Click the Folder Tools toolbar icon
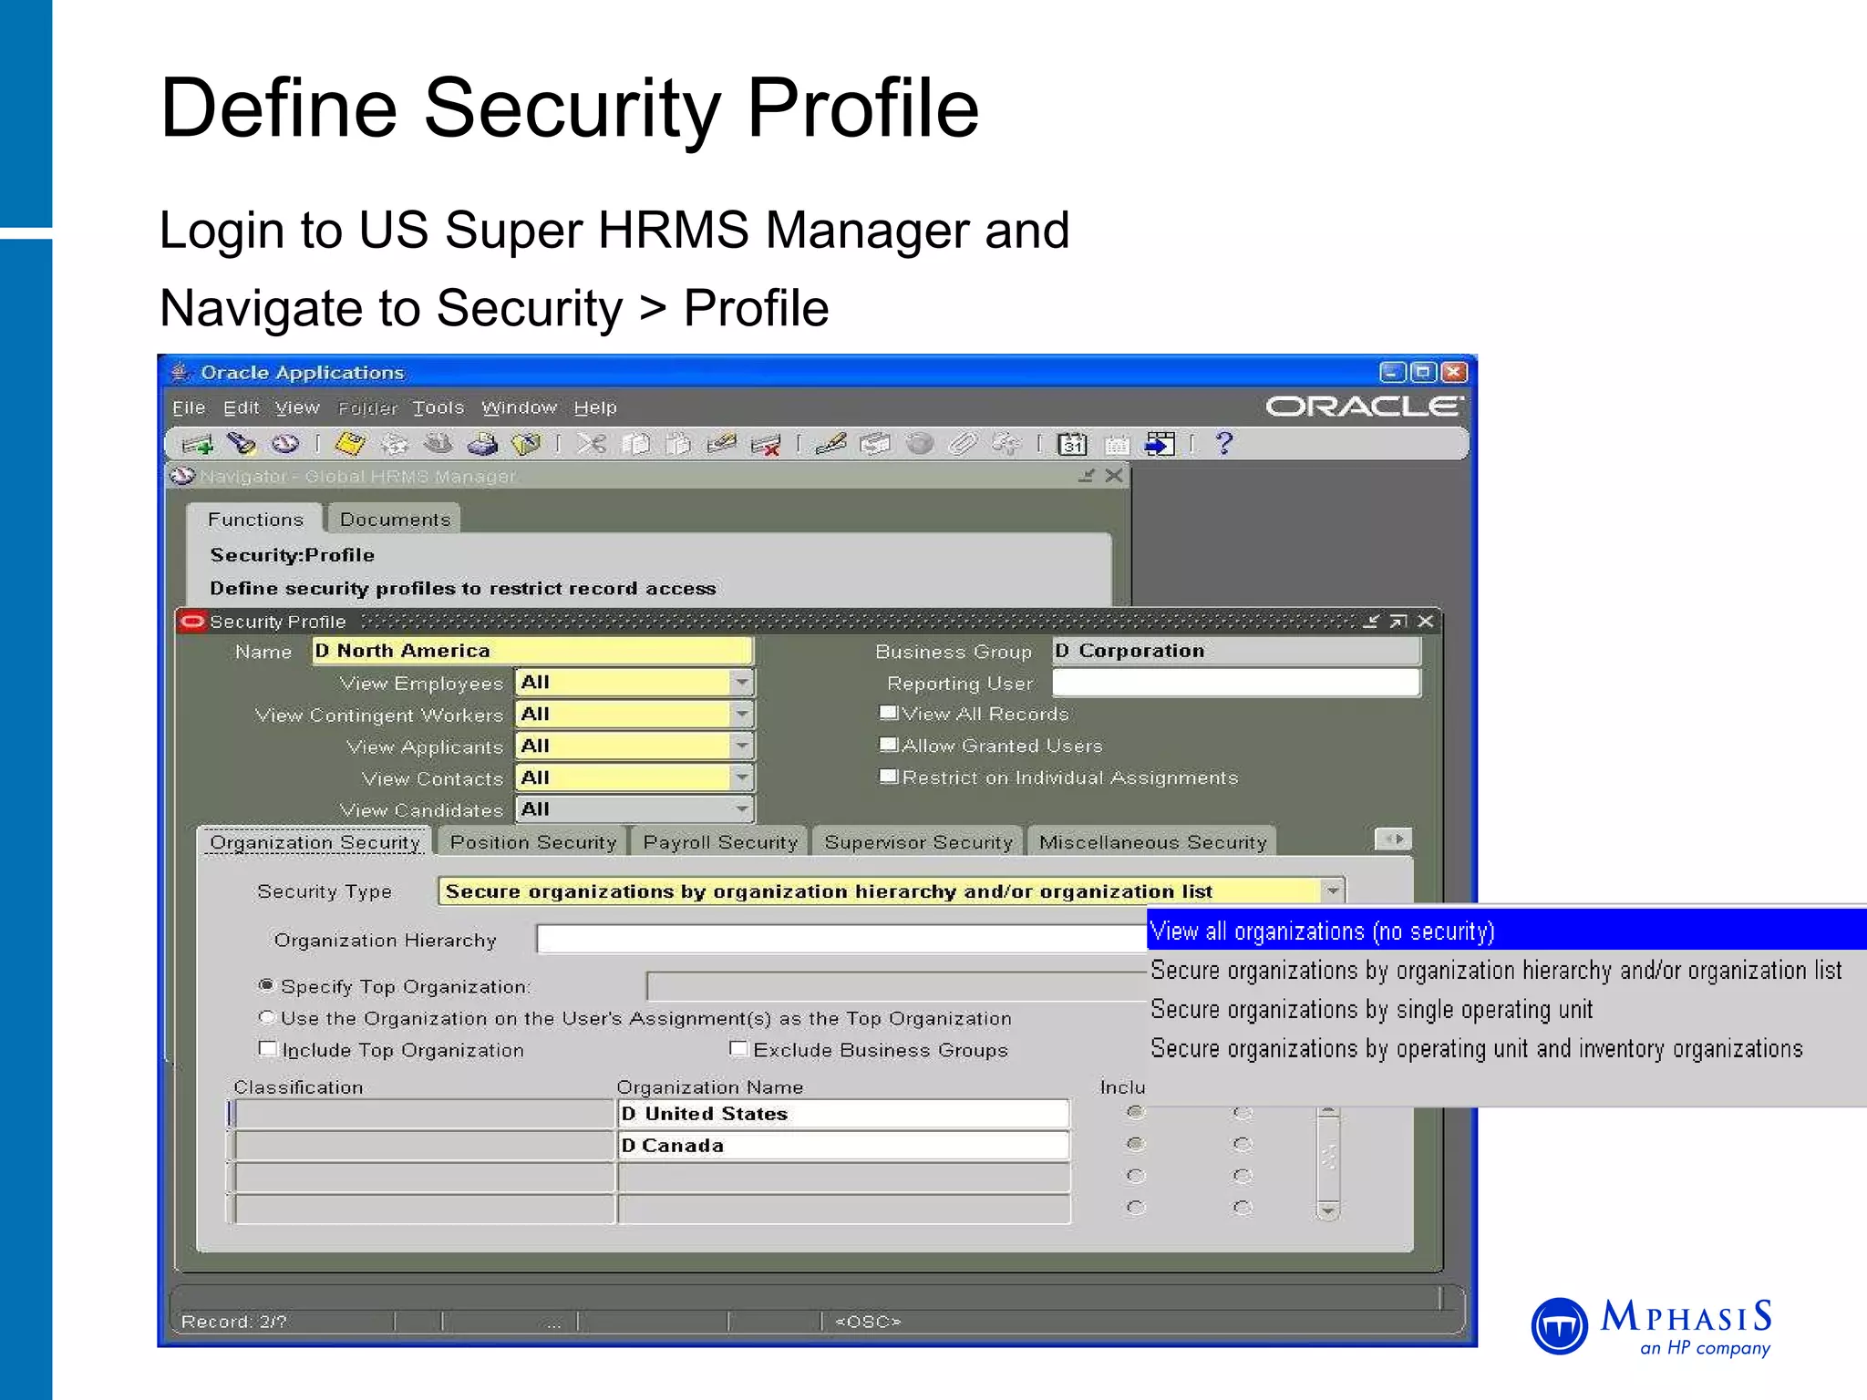This screenshot has width=1867, height=1400. pyautogui.click(x=1006, y=444)
